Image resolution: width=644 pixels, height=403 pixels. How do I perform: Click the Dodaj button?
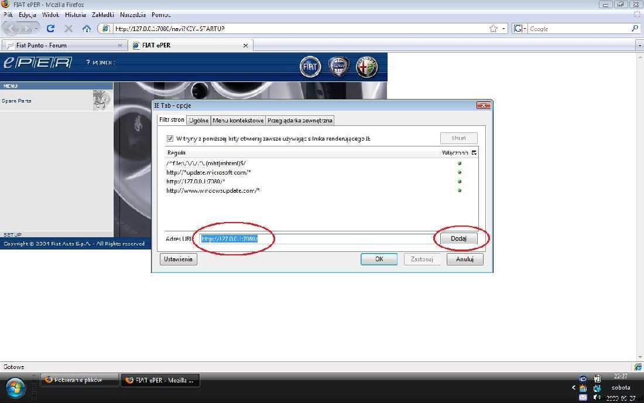[x=458, y=238]
